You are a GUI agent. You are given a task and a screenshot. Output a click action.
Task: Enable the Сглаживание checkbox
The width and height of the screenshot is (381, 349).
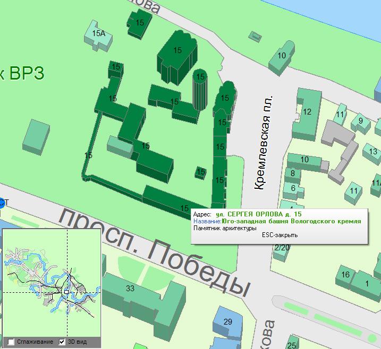pyautogui.click(x=11, y=342)
